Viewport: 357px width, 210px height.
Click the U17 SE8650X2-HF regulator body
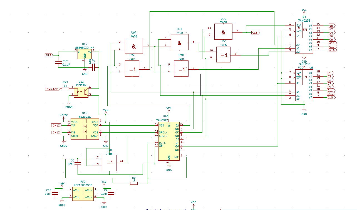click(85, 54)
